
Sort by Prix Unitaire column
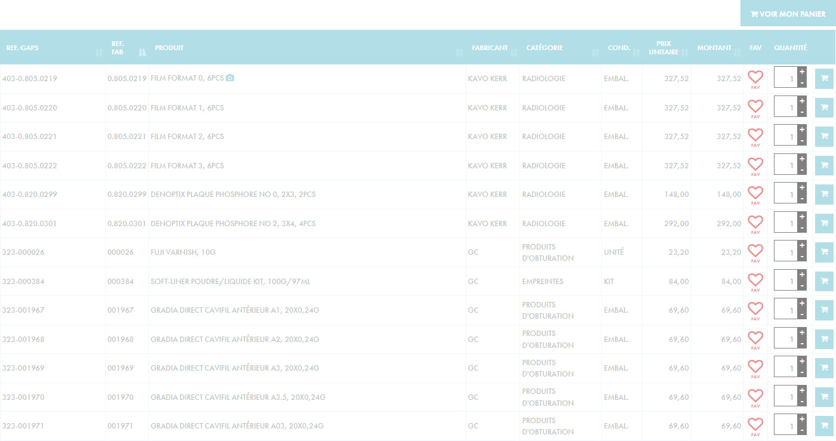[x=668, y=48]
